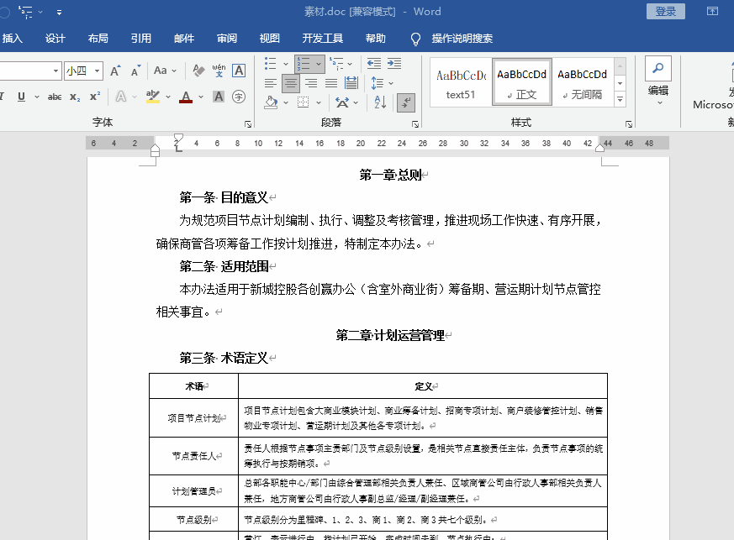The width and height of the screenshot is (734, 540).
Task: Apply yellow text highlight color
Action: coord(153,97)
